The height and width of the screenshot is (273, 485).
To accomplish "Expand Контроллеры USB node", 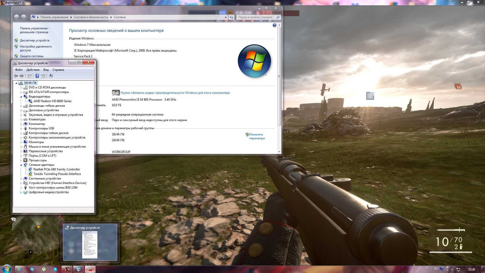I will [21, 128].
